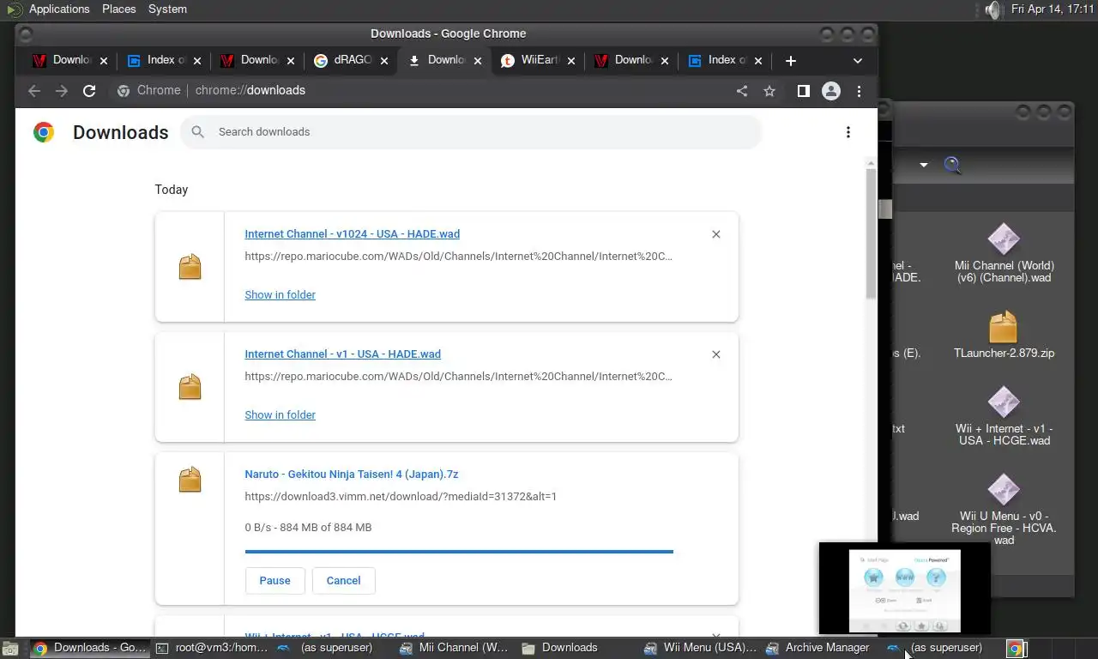Click the Naruto download progress bar
This screenshot has height=659, width=1098.
pyautogui.click(x=459, y=552)
